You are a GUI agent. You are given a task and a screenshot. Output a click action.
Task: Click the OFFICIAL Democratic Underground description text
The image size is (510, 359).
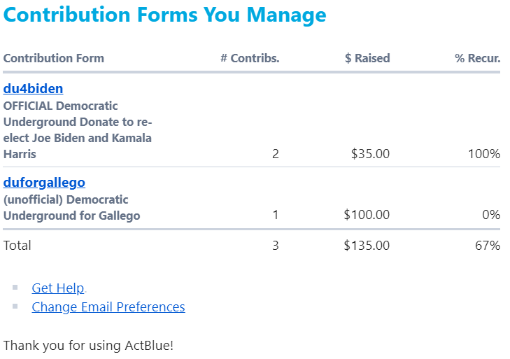click(x=78, y=129)
